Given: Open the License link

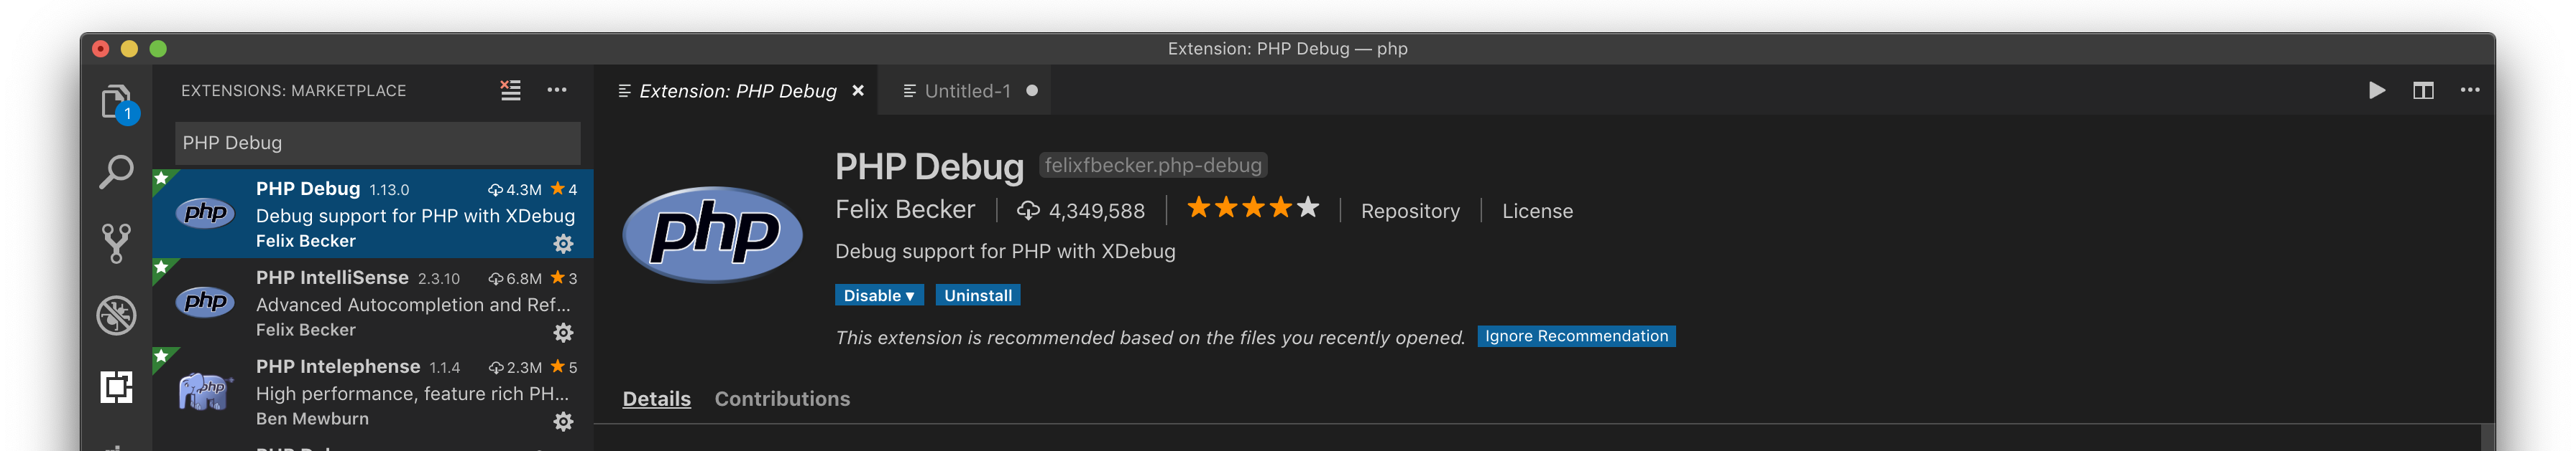Looking at the screenshot, I should point(1537,212).
